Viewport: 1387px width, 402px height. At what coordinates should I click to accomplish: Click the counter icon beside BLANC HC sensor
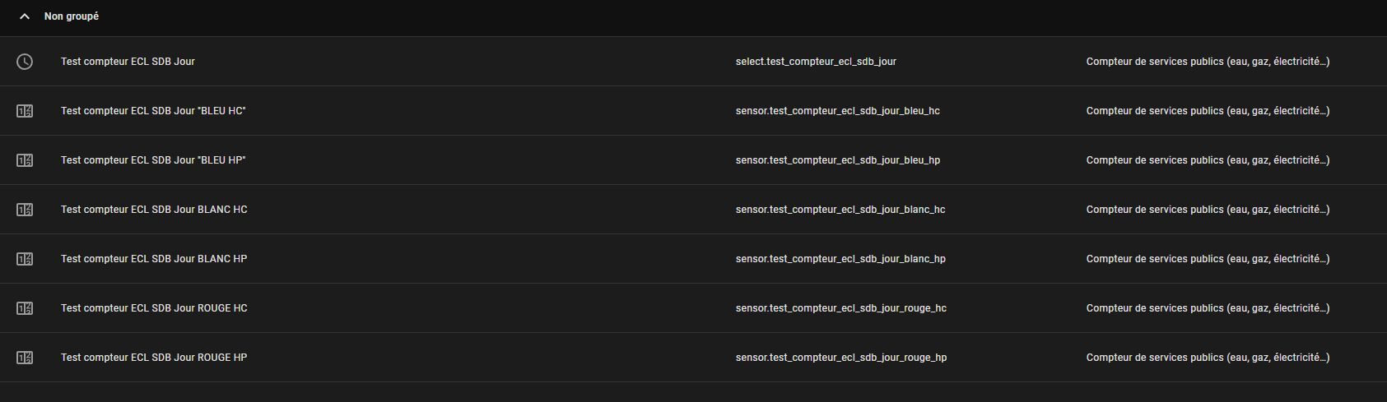[25, 210]
